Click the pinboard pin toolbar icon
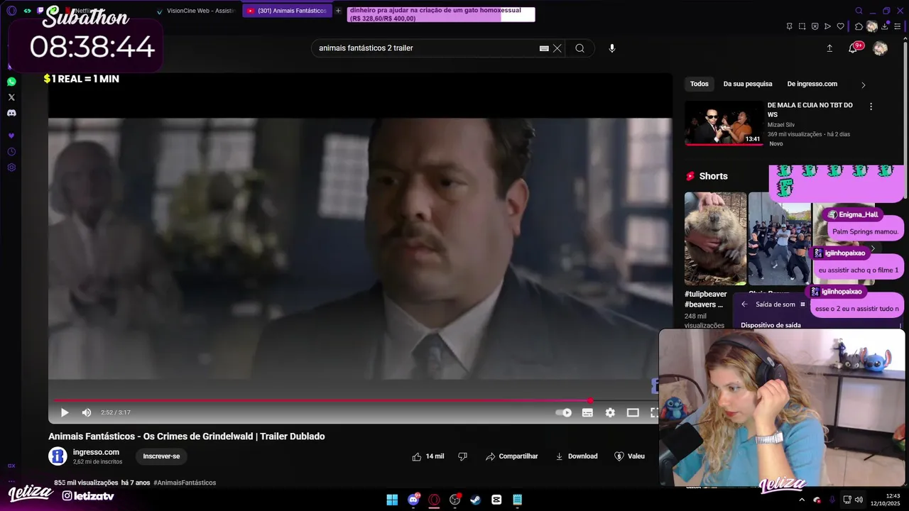The image size is (909, 511). point(789,26)
